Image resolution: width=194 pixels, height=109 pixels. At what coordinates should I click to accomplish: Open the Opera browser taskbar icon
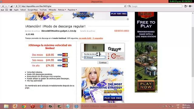[33, 106]
